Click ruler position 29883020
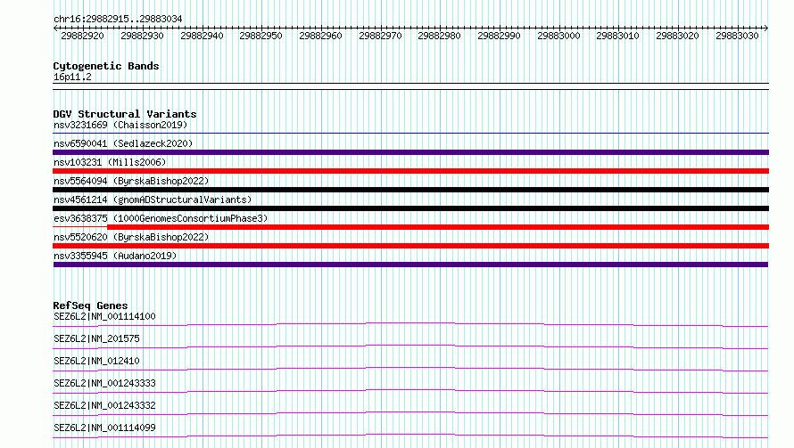This screenshot has width=794, height=448. point(677,36)
